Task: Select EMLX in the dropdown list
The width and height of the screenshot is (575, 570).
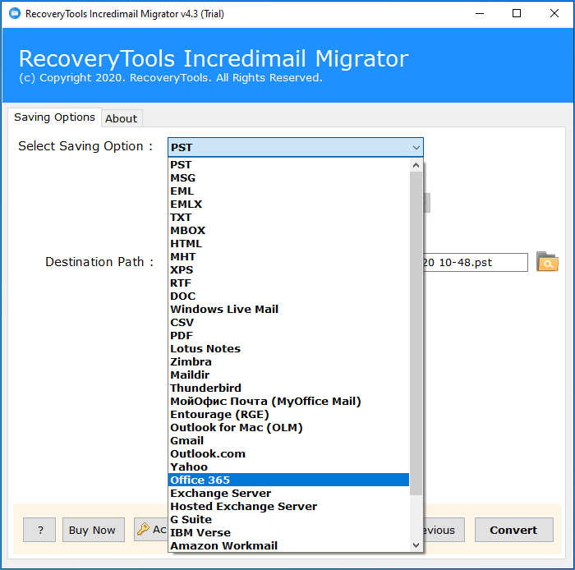Action: pyautogui.click(x=288, y=205)
